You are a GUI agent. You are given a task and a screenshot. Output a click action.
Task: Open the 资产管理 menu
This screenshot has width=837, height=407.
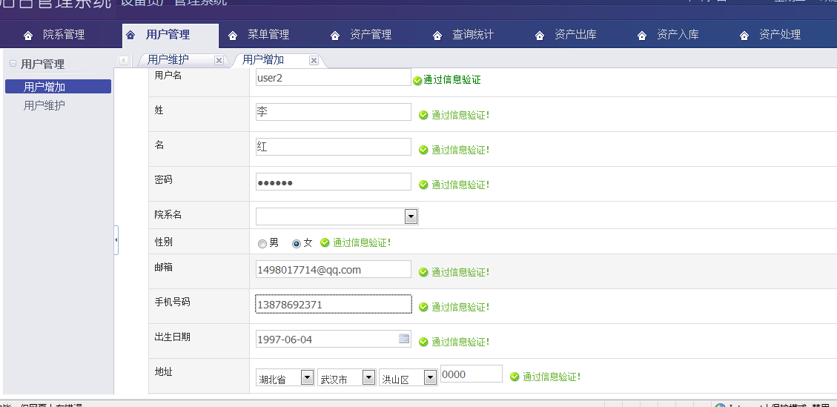(x=371, y=35)
